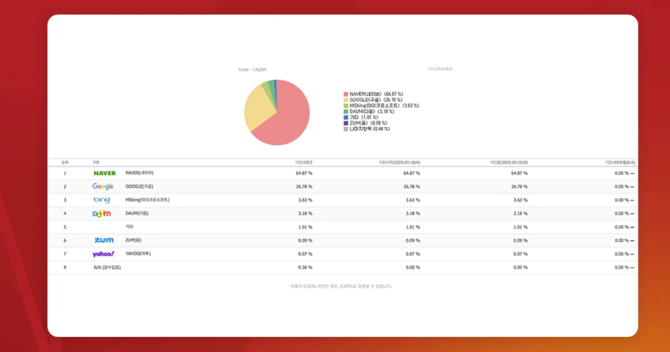Viewport: 670px width, 352px height.
Task: Click rank number 9 in the table
Action: pyautogui.click(x=65, y=268)
